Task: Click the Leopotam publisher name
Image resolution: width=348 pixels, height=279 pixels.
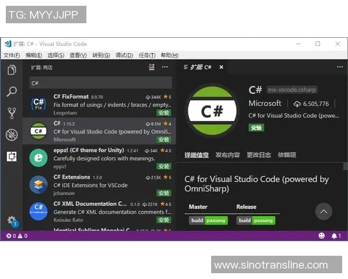Action: (65, 113)
